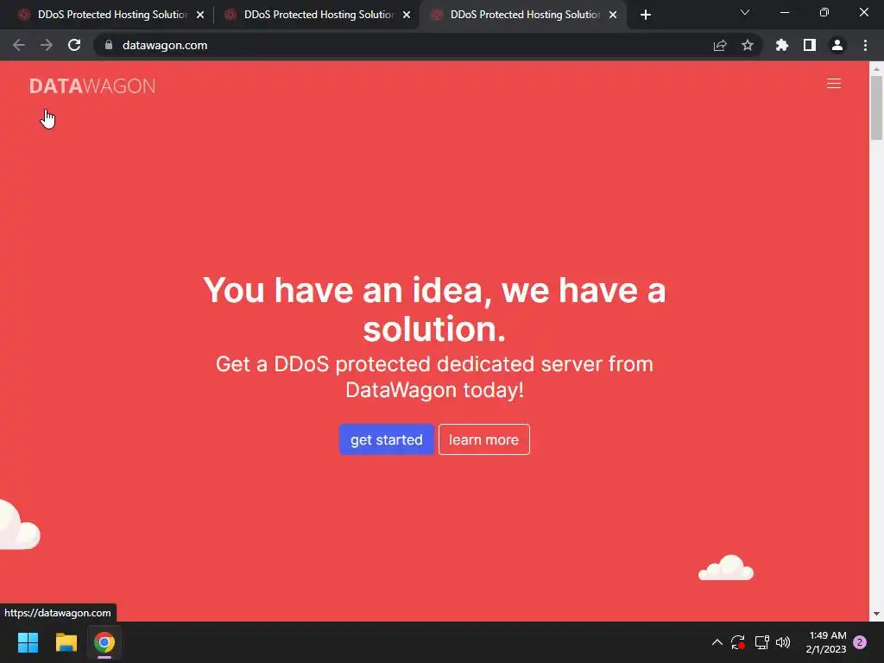Click the scrollbar down arrow
This screenshot has width=884, height=663.
coord(876,614)
